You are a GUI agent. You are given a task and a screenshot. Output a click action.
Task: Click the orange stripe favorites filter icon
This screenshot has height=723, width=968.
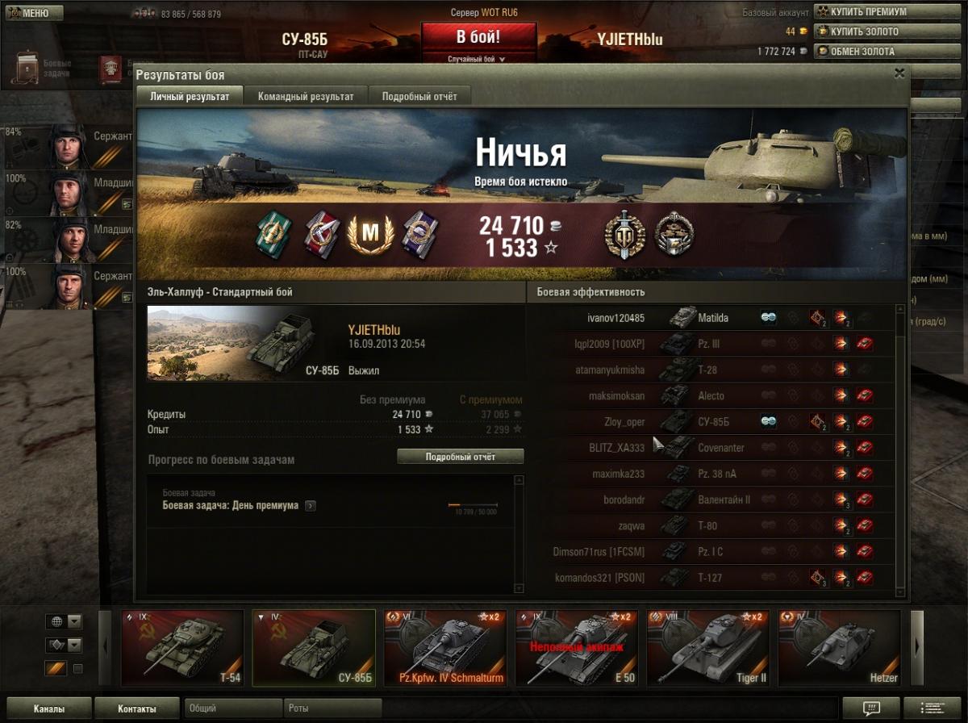[55, 668]
